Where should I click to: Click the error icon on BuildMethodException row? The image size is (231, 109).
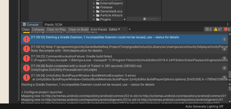27,78
